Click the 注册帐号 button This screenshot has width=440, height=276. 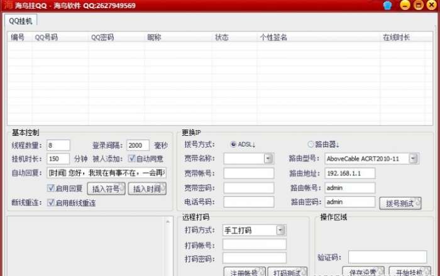pyautogui.click(x=245, y=272)
